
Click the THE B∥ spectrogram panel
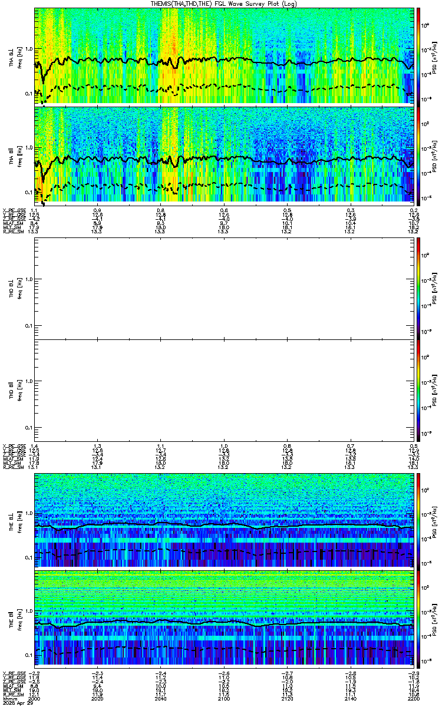pos(224,619)
